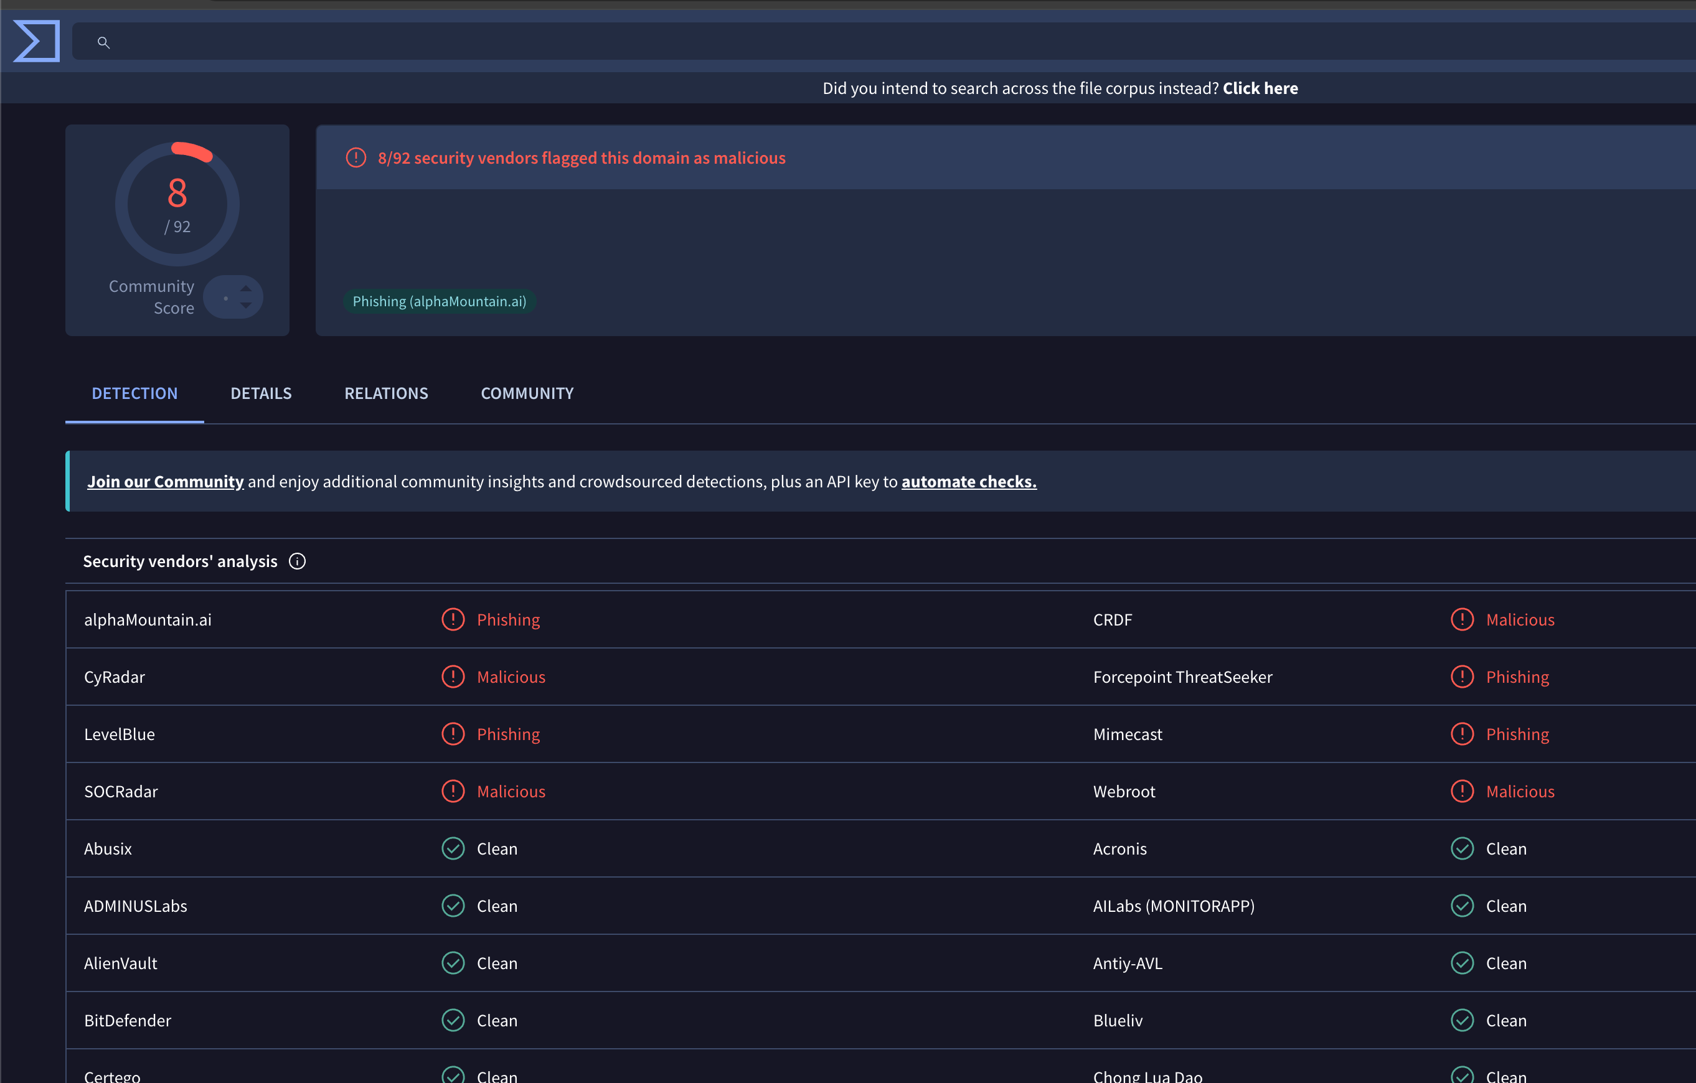The width and height of the screenshot is (1696, 1083).
Task: Select the LevelBlue vendor name
Action: click(x=120, y=734)
